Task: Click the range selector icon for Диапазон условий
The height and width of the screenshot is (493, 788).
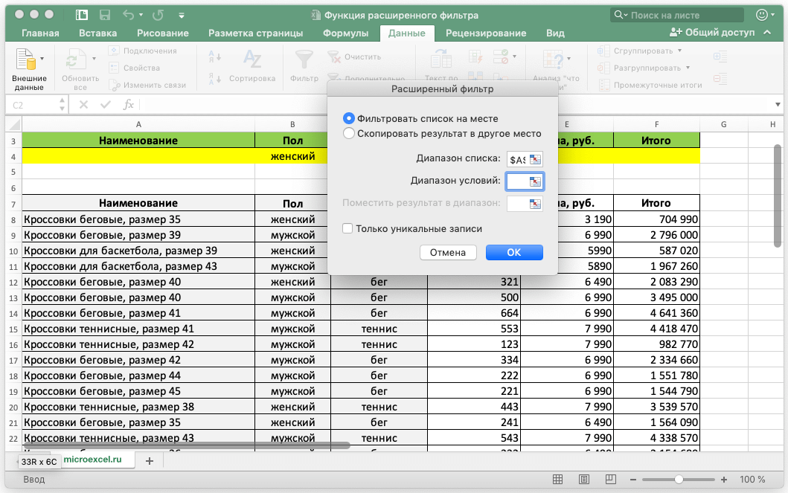Action: [x=535, y=181]
